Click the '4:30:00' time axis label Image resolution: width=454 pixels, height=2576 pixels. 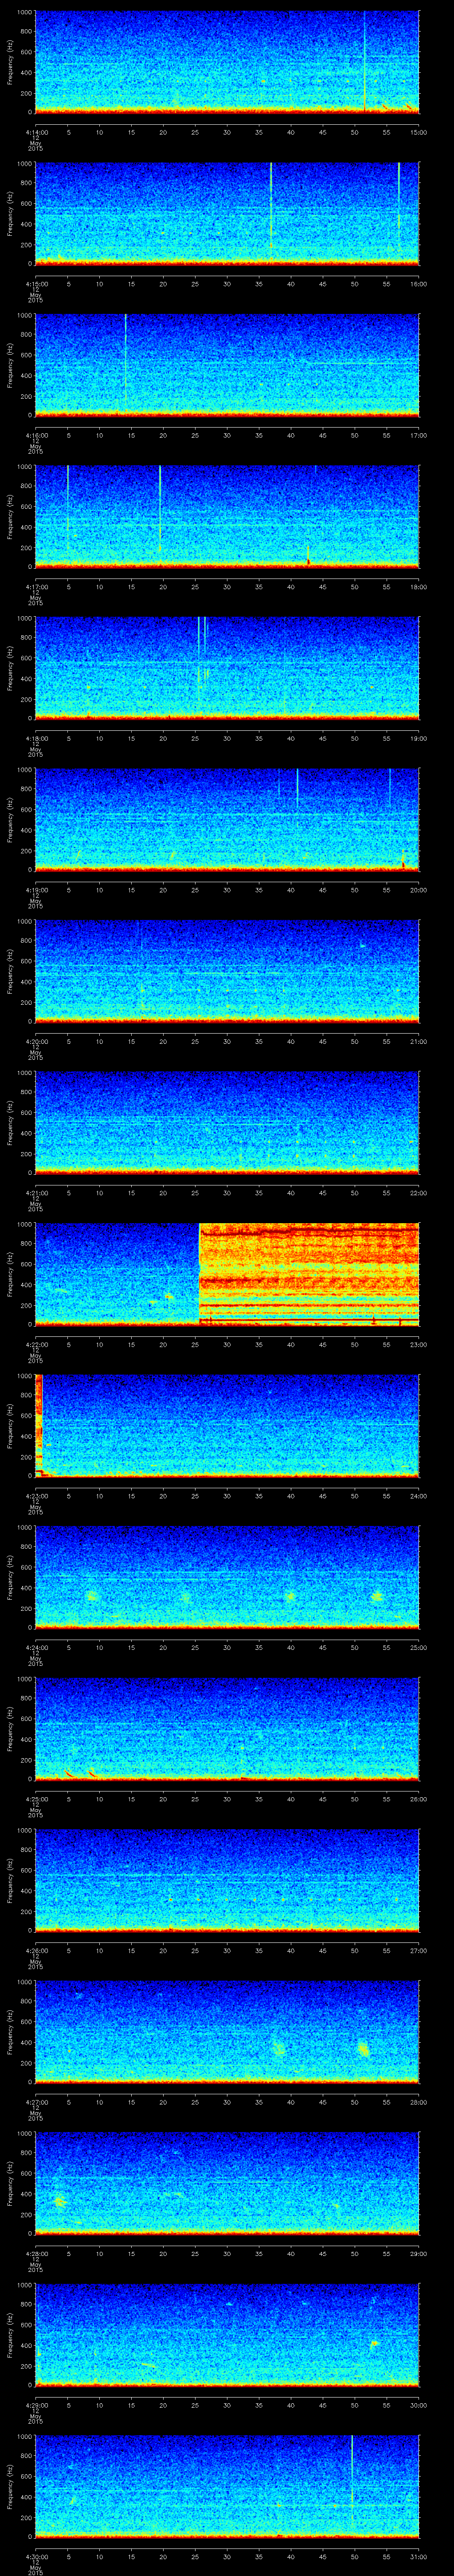click(36, 2556)
